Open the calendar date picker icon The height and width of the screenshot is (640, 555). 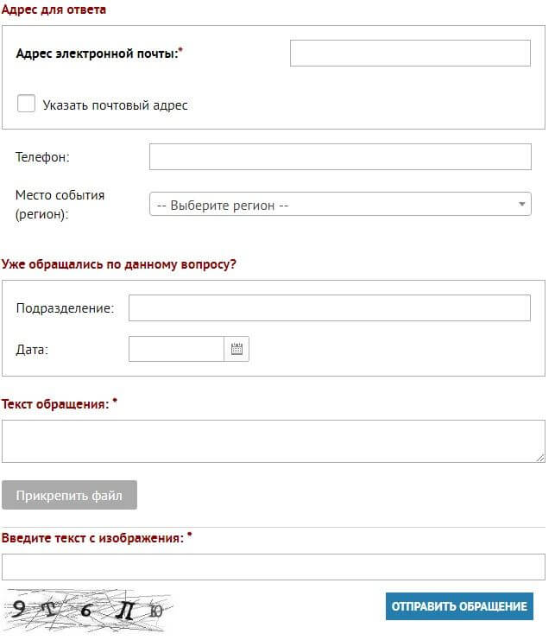pos(237,350)
